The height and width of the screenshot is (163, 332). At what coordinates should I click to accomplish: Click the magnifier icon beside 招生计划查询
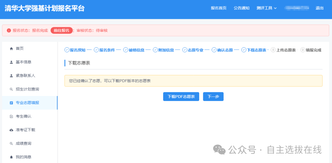11,89
